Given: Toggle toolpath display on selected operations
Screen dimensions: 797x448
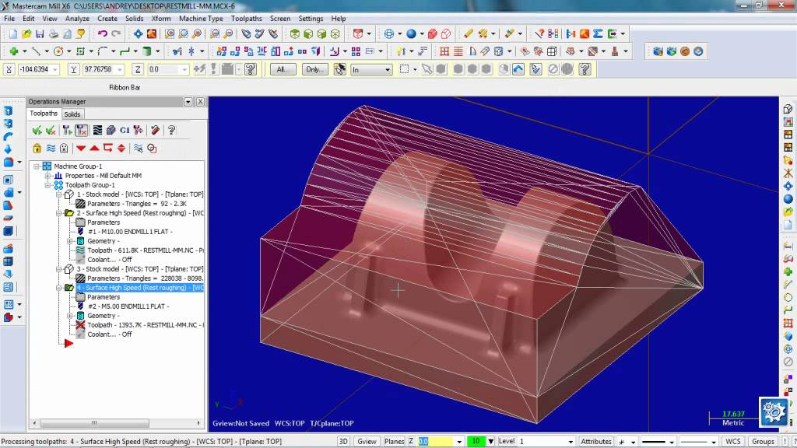Looking at the screenshot, I should tap(51, 149).
